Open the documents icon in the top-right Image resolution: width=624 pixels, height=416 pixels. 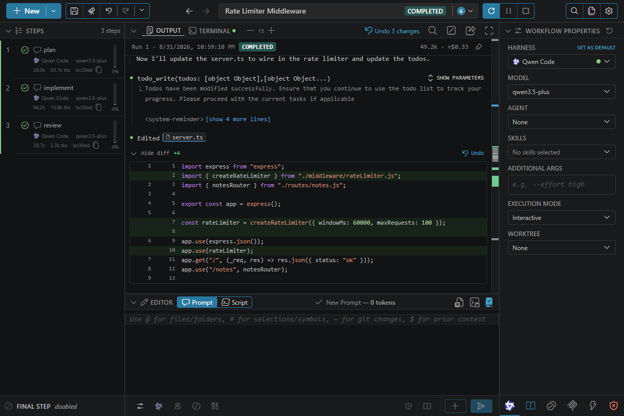click(591, 11)
